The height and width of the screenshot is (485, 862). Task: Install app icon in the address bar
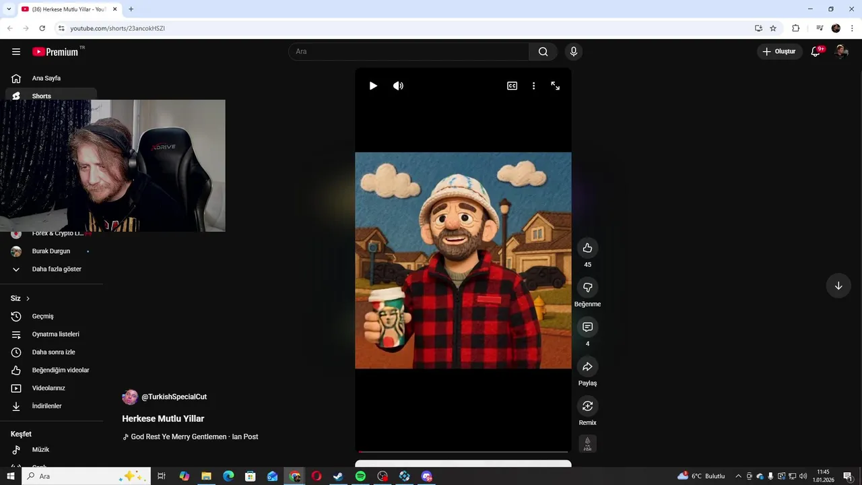pyautogui.click(x=758, y=28)
